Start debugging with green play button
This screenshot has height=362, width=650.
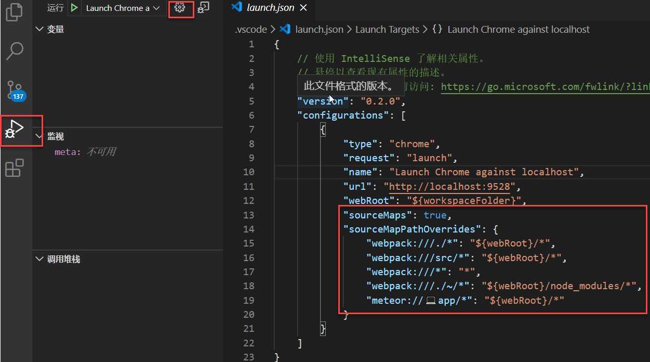(x=75, y=8)
